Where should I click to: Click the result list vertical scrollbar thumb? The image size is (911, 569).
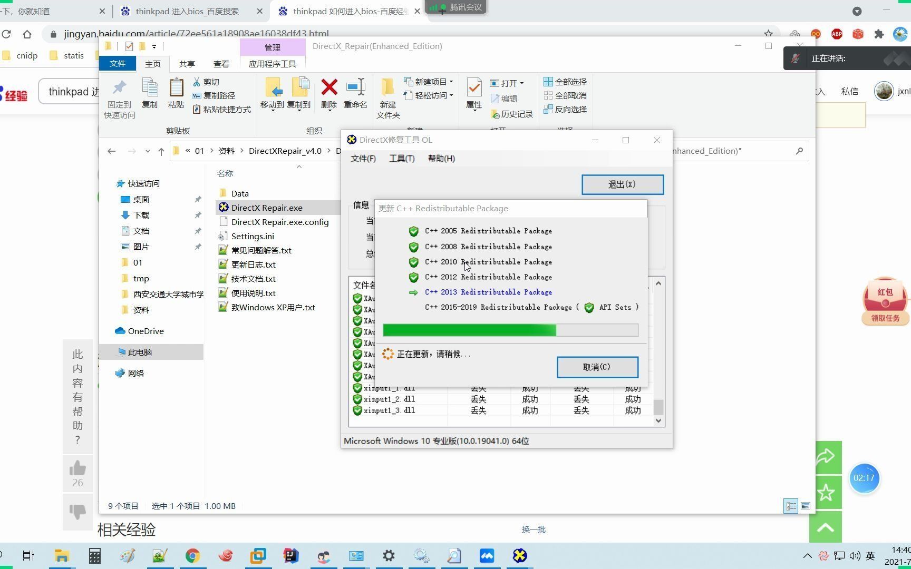(x=658, y=407)
